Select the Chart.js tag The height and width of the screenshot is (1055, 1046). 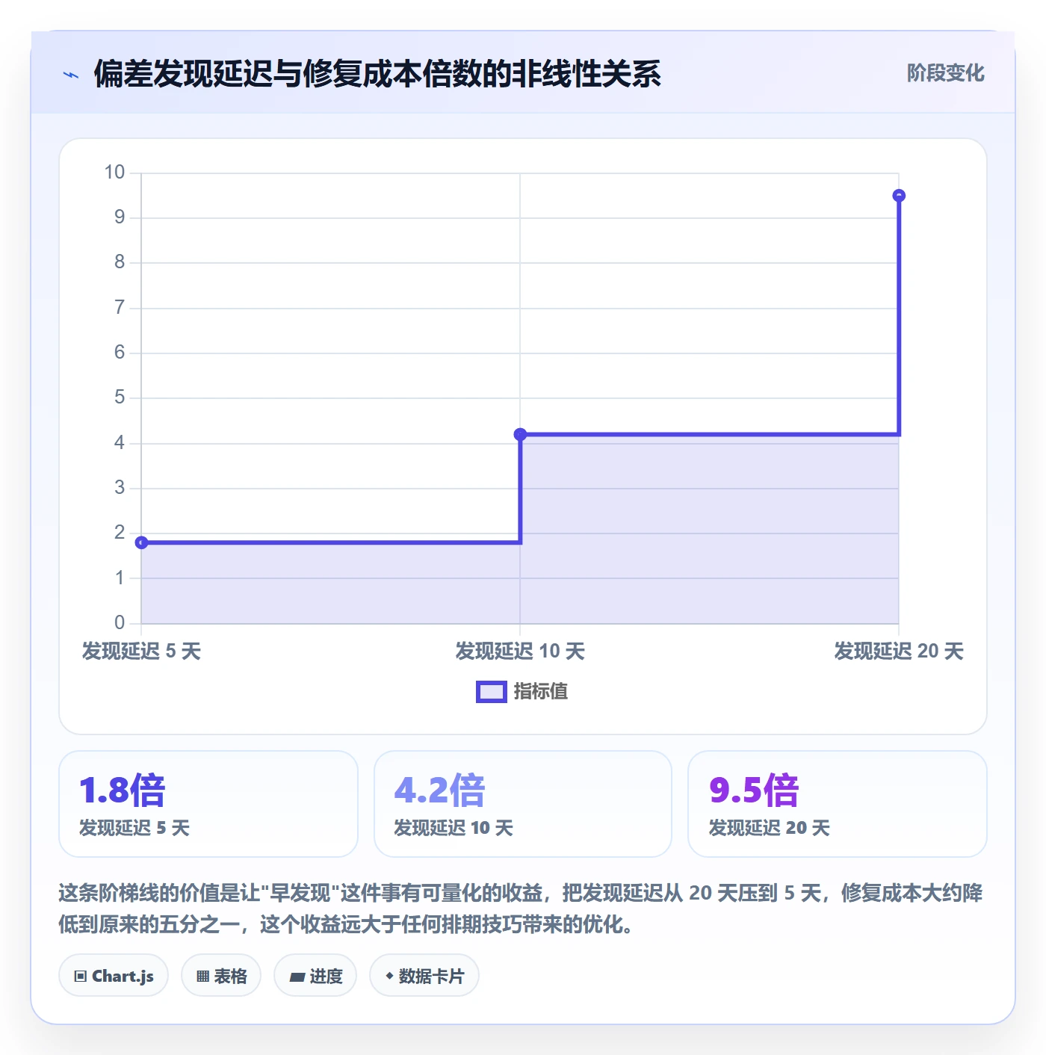point(114,976)
